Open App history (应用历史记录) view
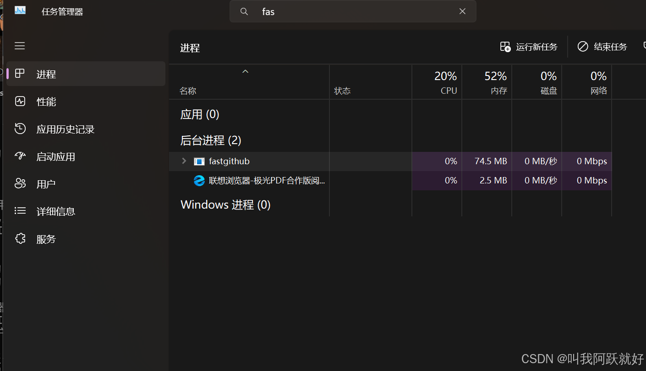 pyautogui.click(x=20, y=129)
